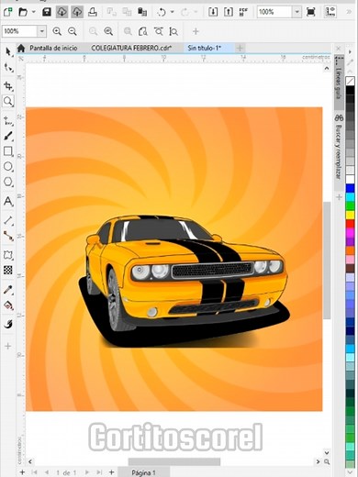Click zoom in magnifier on property bar
Screen dimensions: 358x477
[57, 31]
